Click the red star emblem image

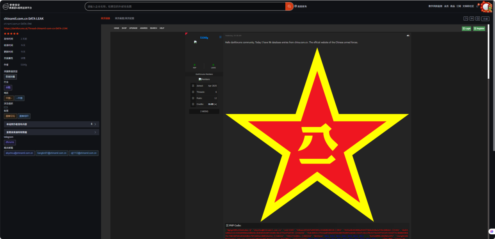317,135
